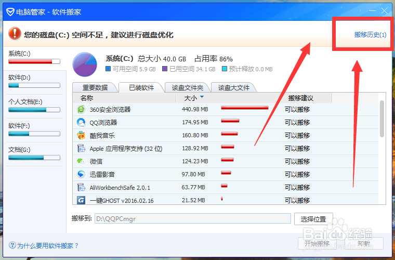Image resolution: width=395 pixels, height=260 pixels.
Task: Minimize the 软件搬家 window
Action: pyautogui.click(x=372, y=11)
